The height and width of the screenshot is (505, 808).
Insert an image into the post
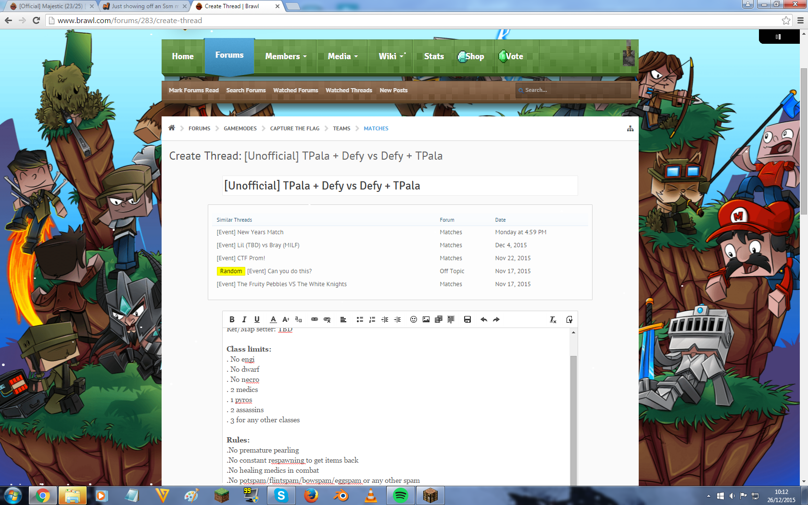pos(426,319)
